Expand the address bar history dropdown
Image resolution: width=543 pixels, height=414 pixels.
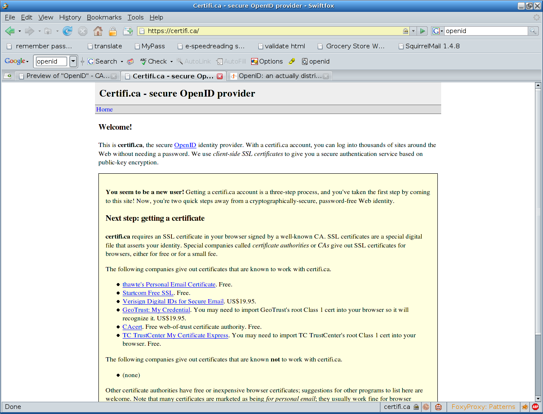click(413, 31)
